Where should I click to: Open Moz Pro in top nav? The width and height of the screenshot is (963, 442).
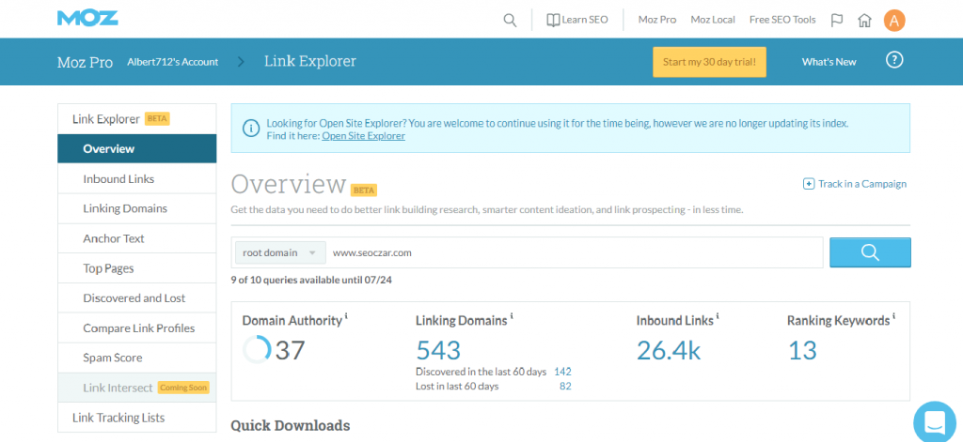(657, 21)
